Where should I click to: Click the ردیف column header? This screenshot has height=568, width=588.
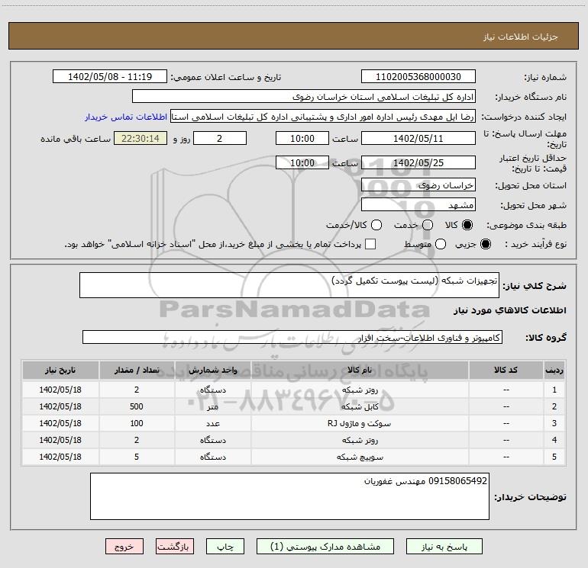point(554,370)
